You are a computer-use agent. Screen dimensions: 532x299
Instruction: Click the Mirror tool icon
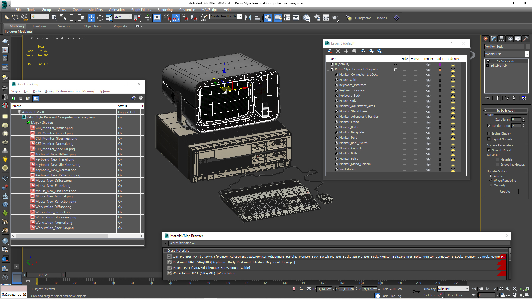[248, 18]
